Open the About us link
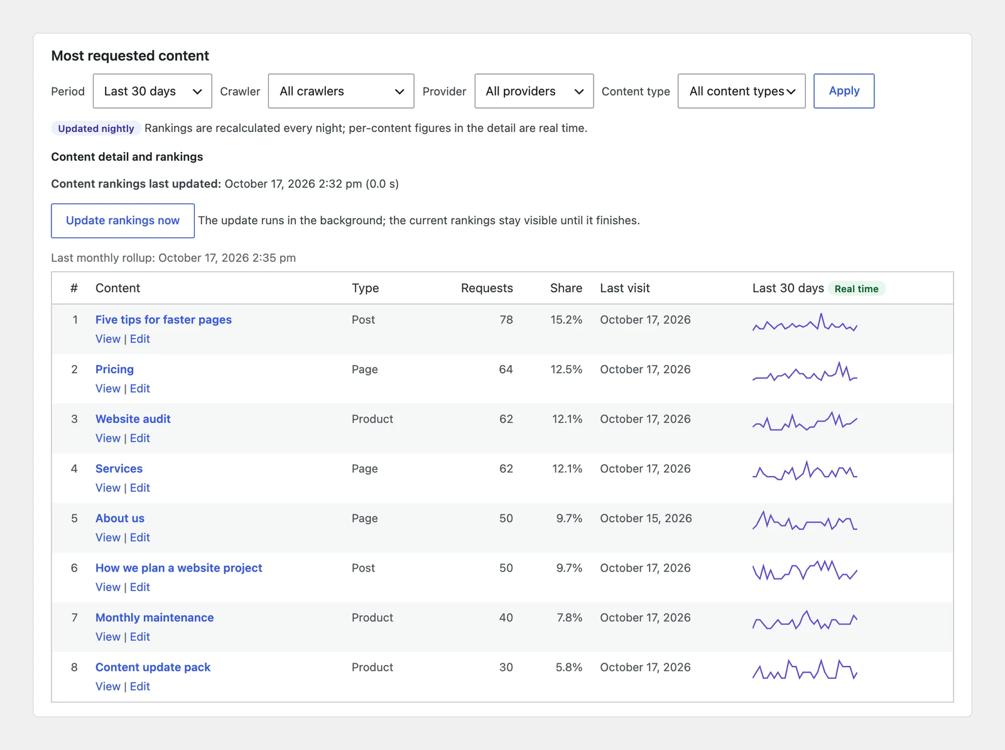The width and height of the screenshot is (1005, 750). point(120,518)
